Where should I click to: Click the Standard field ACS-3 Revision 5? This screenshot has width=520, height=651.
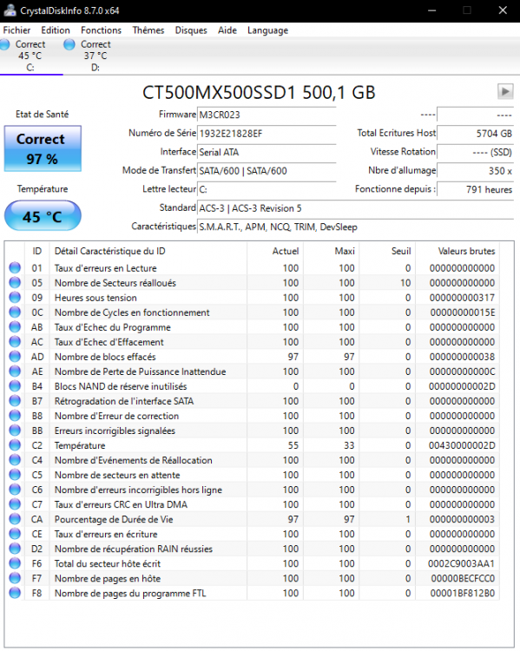(355, 208)
